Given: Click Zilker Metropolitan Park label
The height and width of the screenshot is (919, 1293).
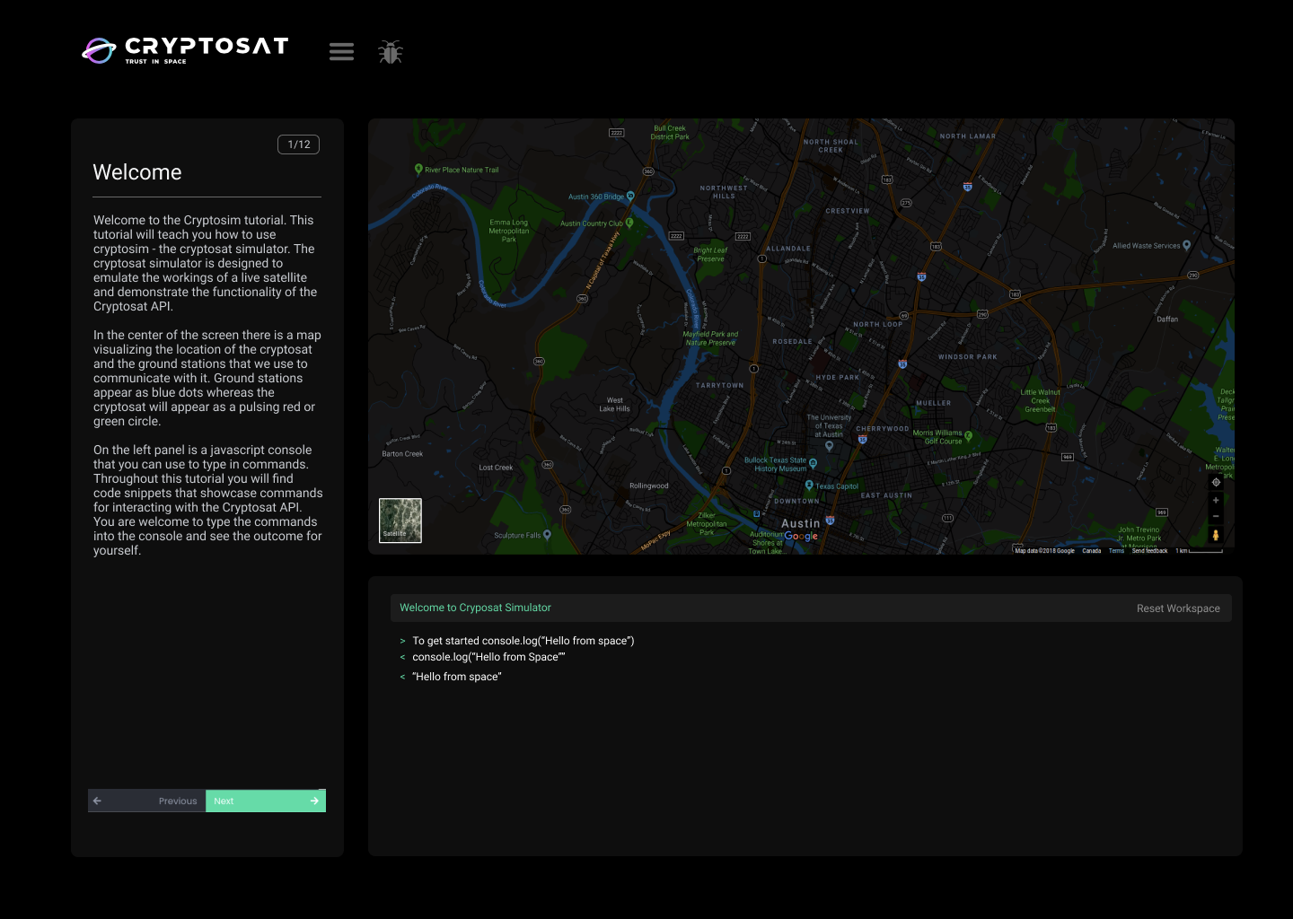Looking at the screenshot, I should coord(707,524).
